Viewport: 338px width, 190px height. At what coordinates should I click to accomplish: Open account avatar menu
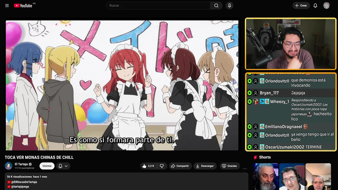(x=326, y=6)
